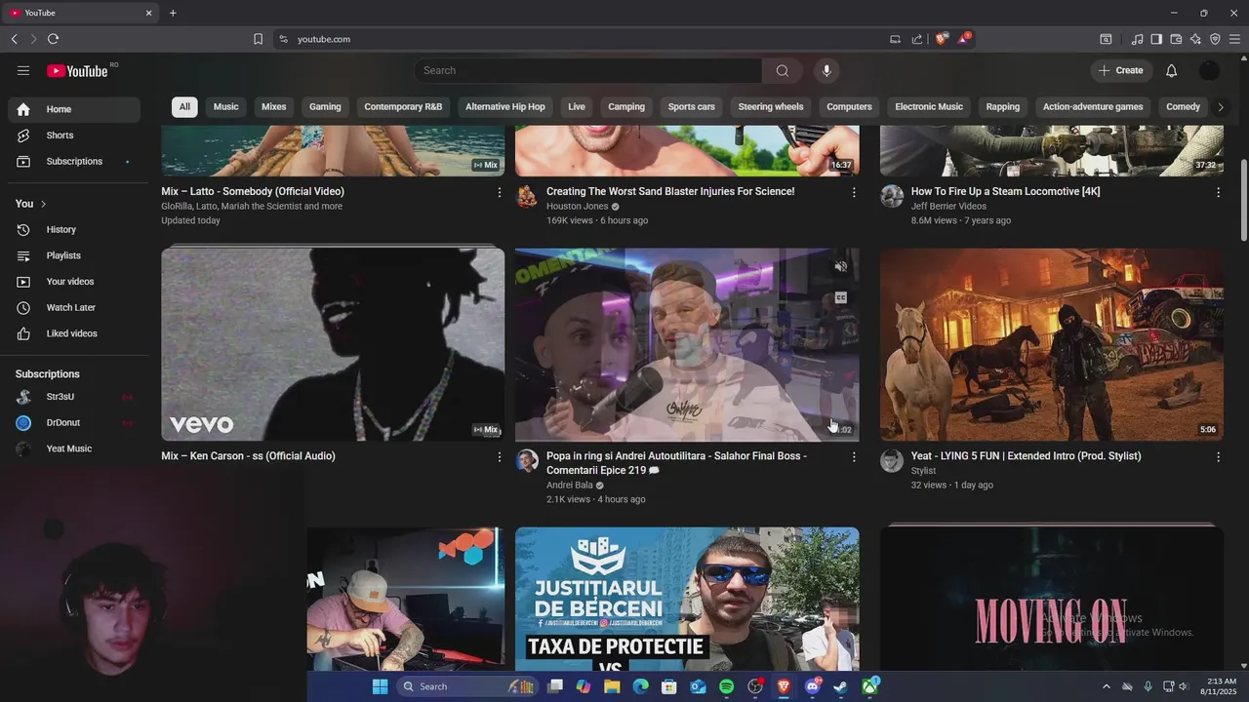Viewport: 1249px width, 702px height.
Task: Open Leo AI sparkle icon
Action: [1195, 39]
